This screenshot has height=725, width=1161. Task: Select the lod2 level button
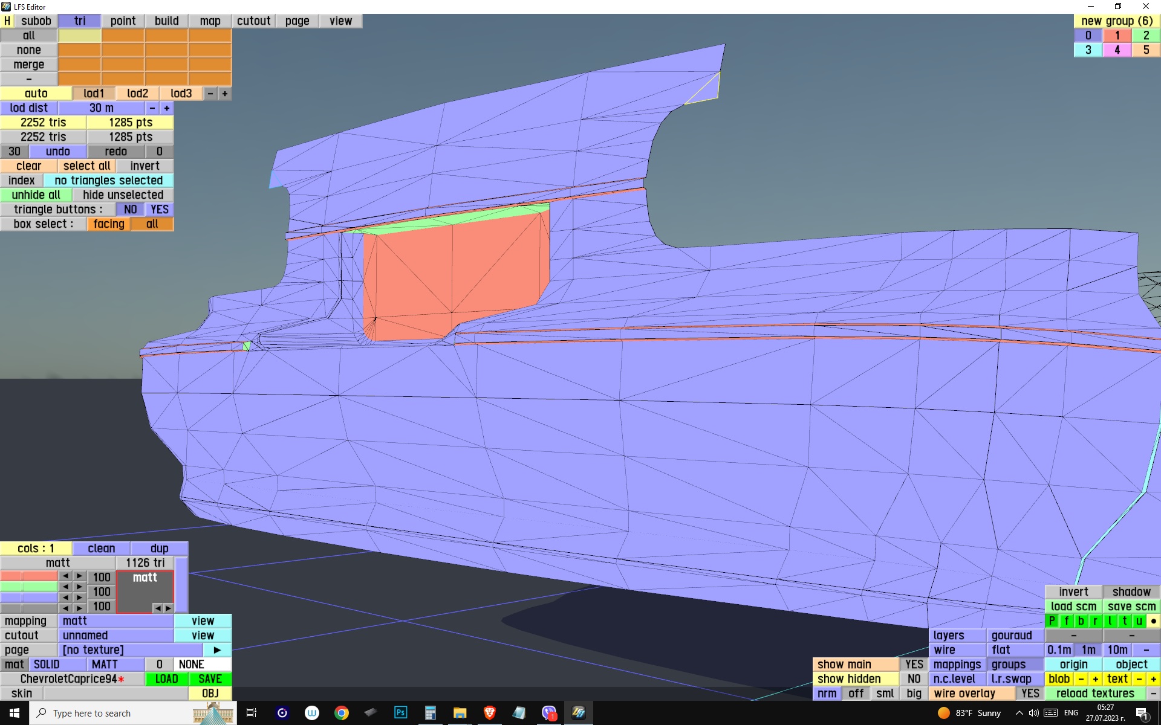[x=137, y=94]
